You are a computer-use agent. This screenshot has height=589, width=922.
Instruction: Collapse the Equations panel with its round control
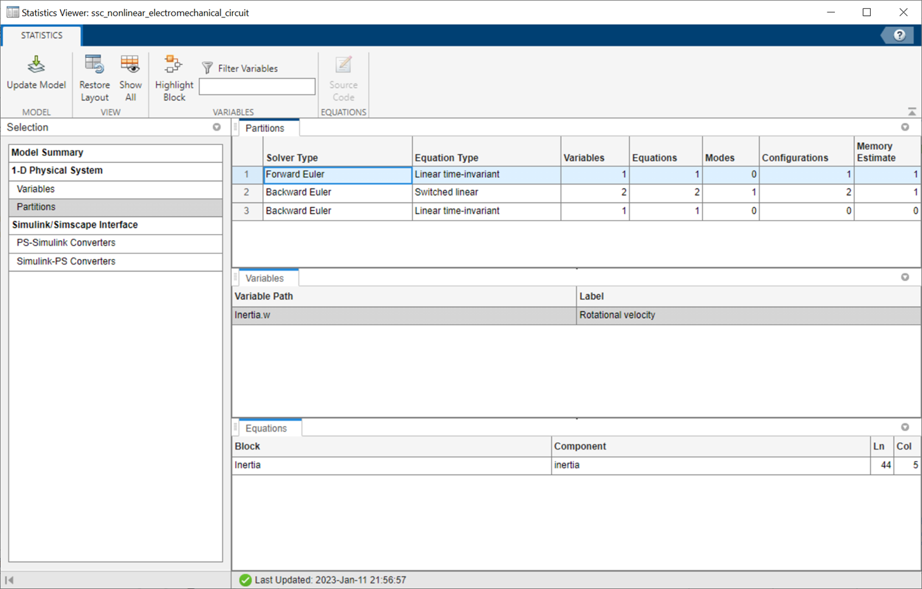pyautogui.click(x=905, y=427)
